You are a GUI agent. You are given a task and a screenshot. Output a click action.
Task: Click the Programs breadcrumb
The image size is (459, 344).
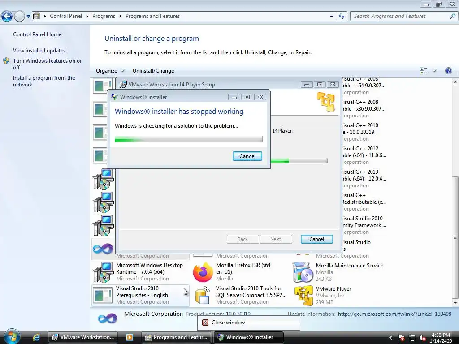point(104,16)
